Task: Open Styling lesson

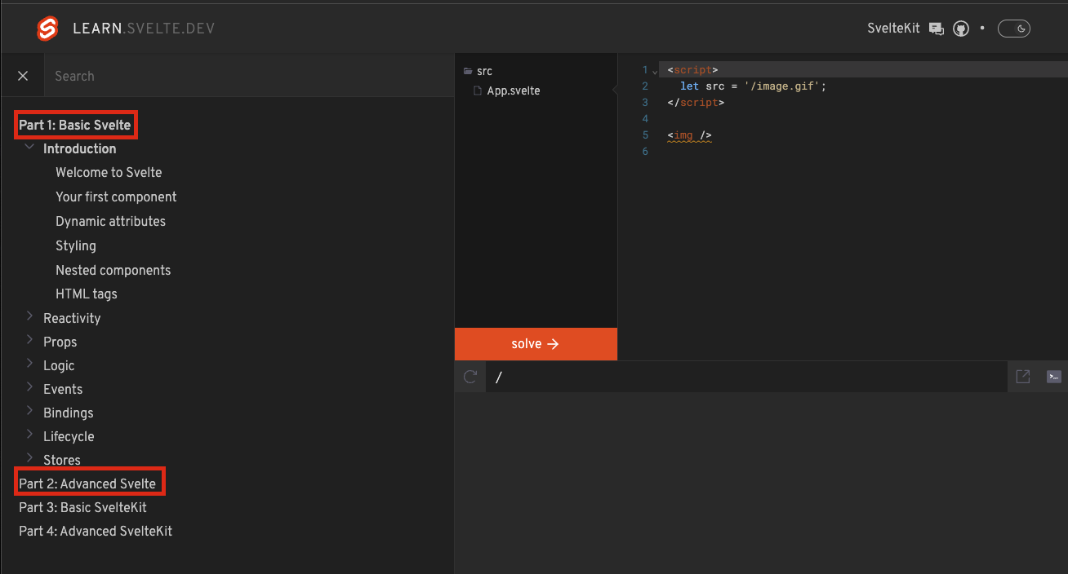Action: coord(76,245)
